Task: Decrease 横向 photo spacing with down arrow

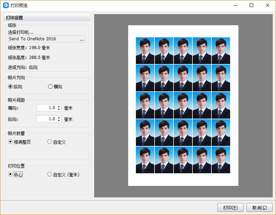Action: coord(59,109)
